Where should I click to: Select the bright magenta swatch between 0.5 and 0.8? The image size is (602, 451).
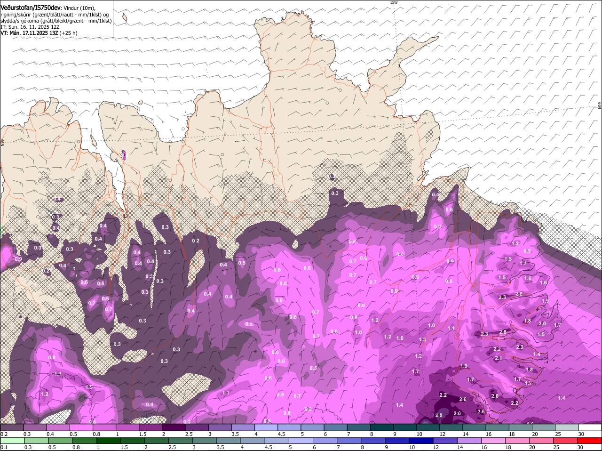coord(81,427)
